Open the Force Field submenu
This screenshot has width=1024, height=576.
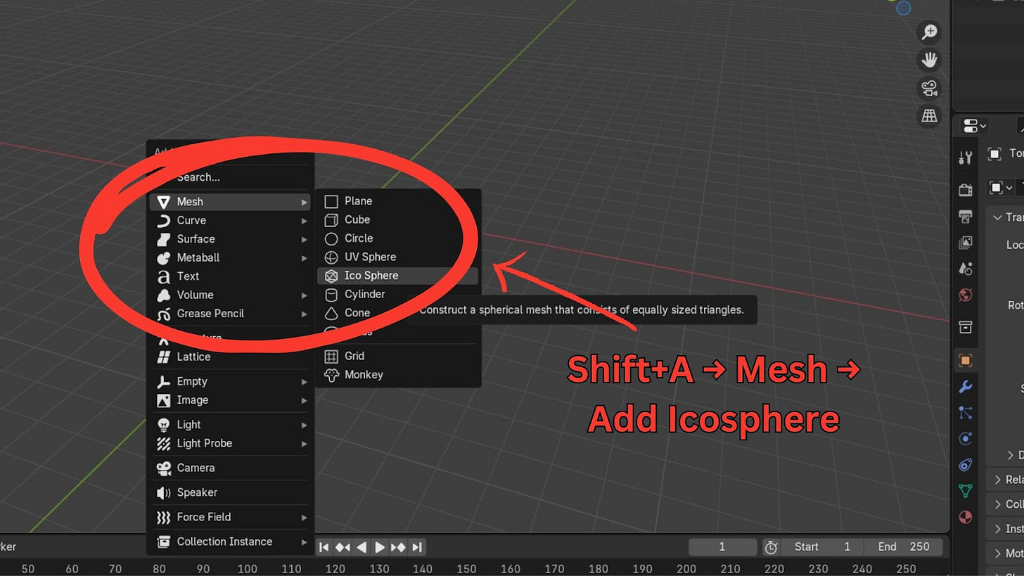coord(230,517)
